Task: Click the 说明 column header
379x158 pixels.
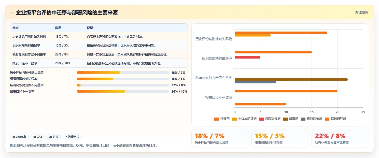Action: 90,28
